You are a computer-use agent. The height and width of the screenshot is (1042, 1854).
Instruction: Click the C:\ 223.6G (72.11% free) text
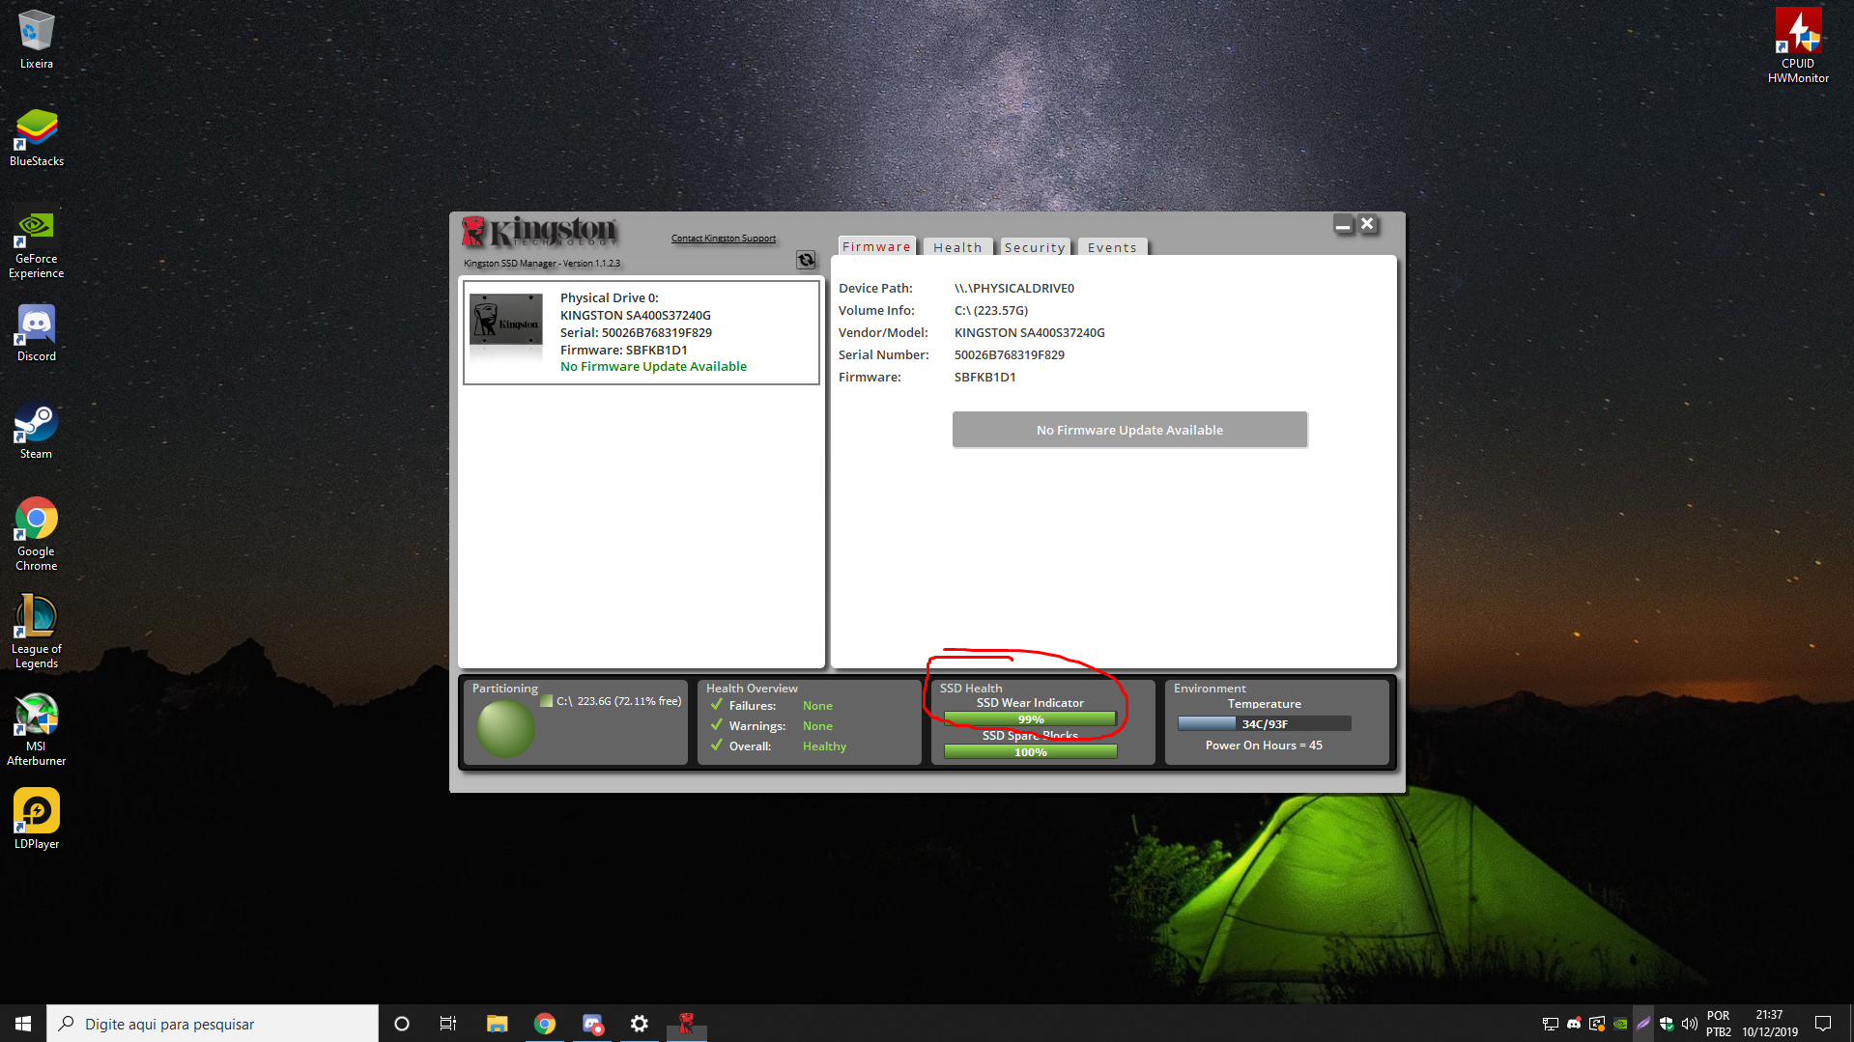tap(618, 701)
